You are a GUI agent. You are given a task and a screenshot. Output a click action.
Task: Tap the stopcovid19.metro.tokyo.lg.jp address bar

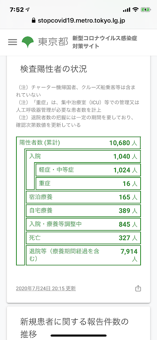(78, 21)
